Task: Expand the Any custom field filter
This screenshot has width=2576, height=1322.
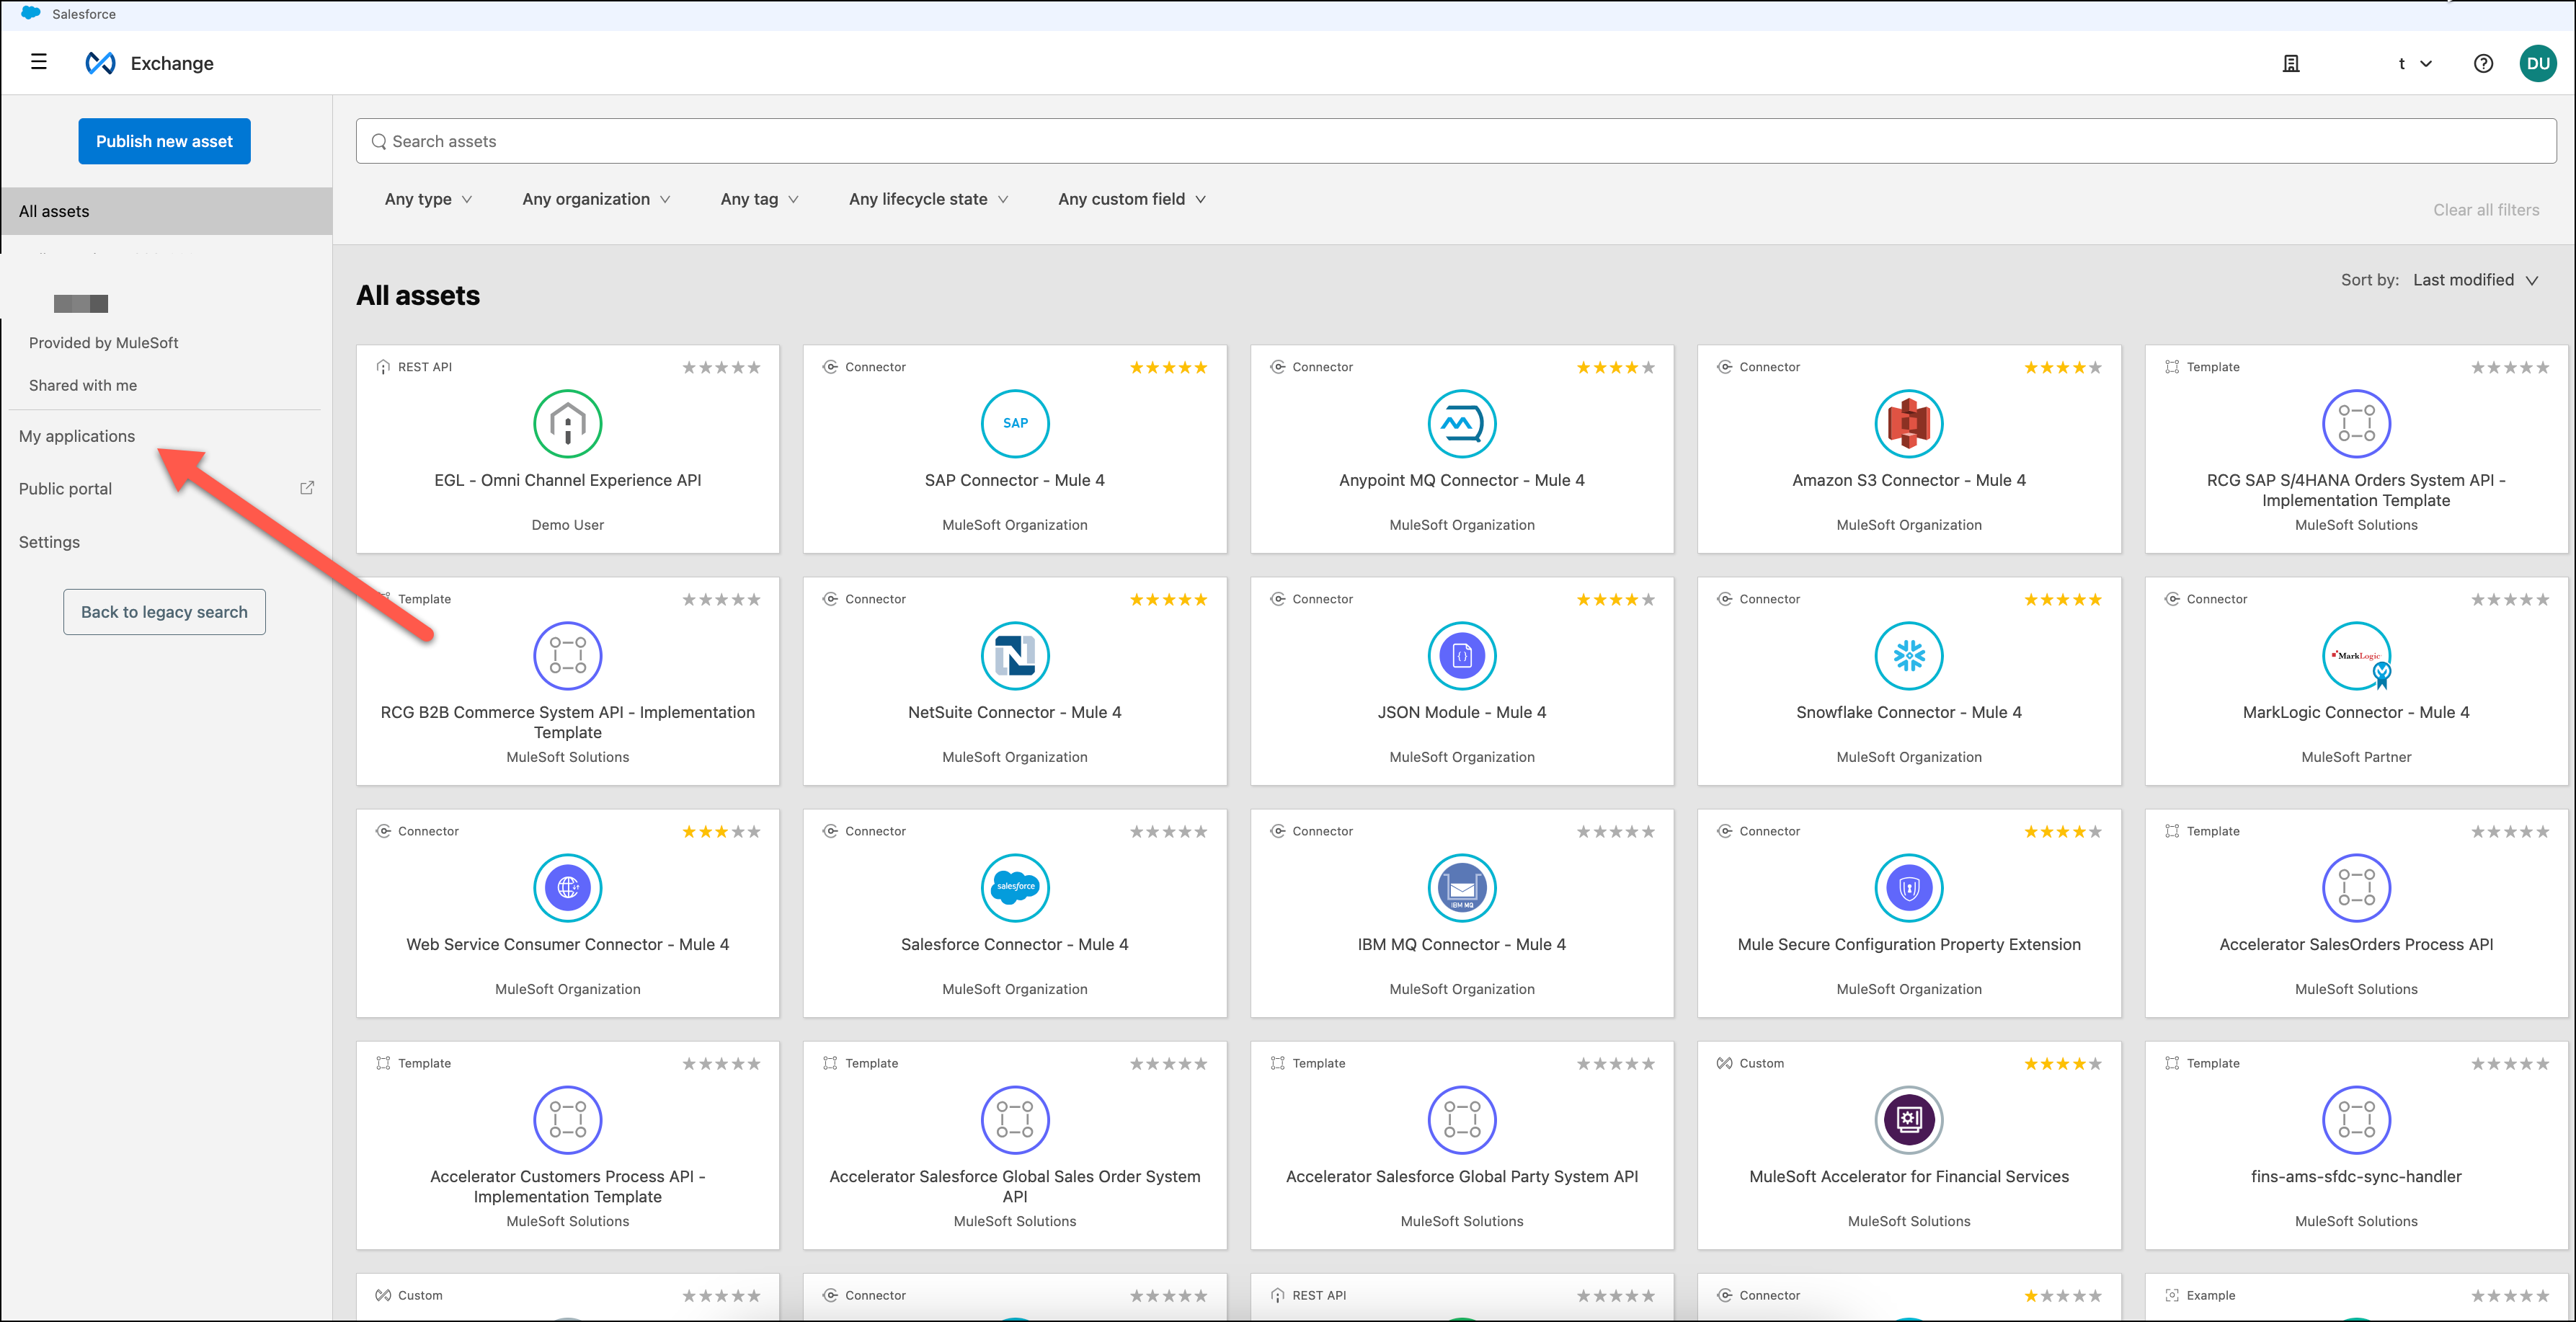Action: point(1131,199)
